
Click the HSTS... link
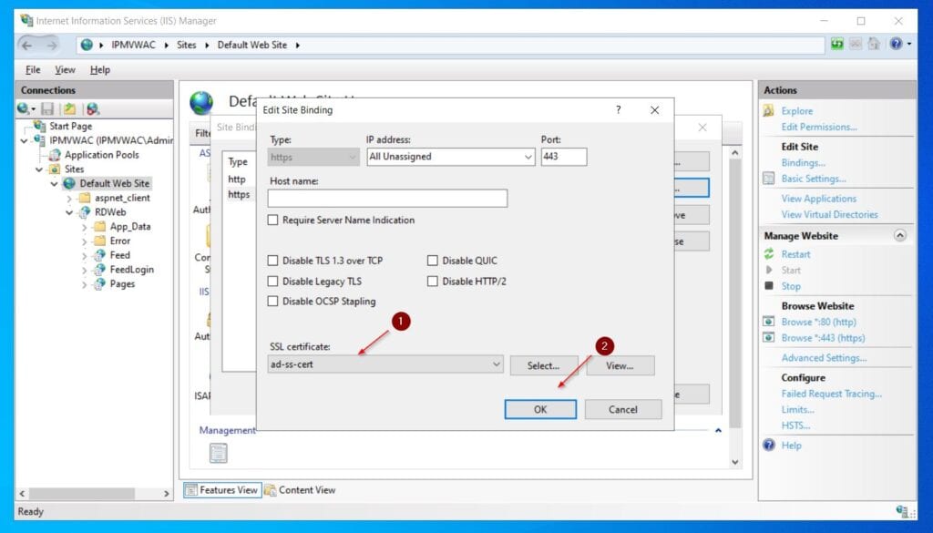[795, 425]
